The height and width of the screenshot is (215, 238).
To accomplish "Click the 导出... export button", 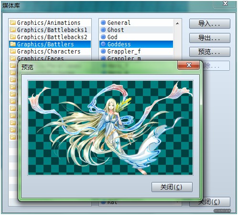I will point(210,38).
